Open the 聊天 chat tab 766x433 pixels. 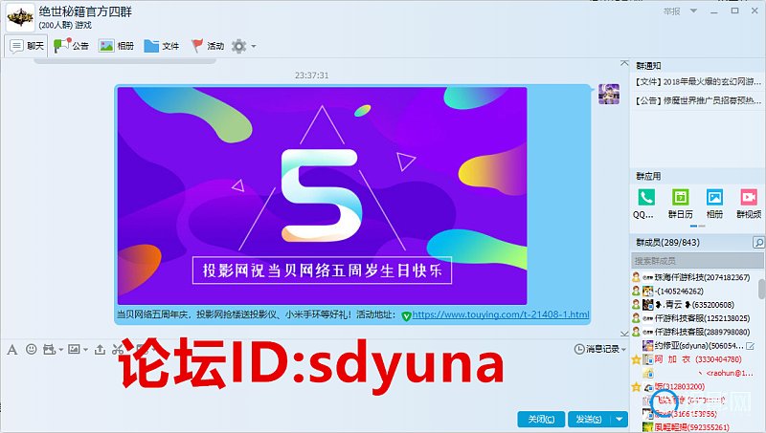(27, 46)
